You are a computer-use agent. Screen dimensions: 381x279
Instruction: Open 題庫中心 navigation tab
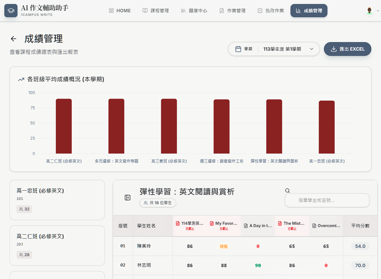(x=194, y=10)
